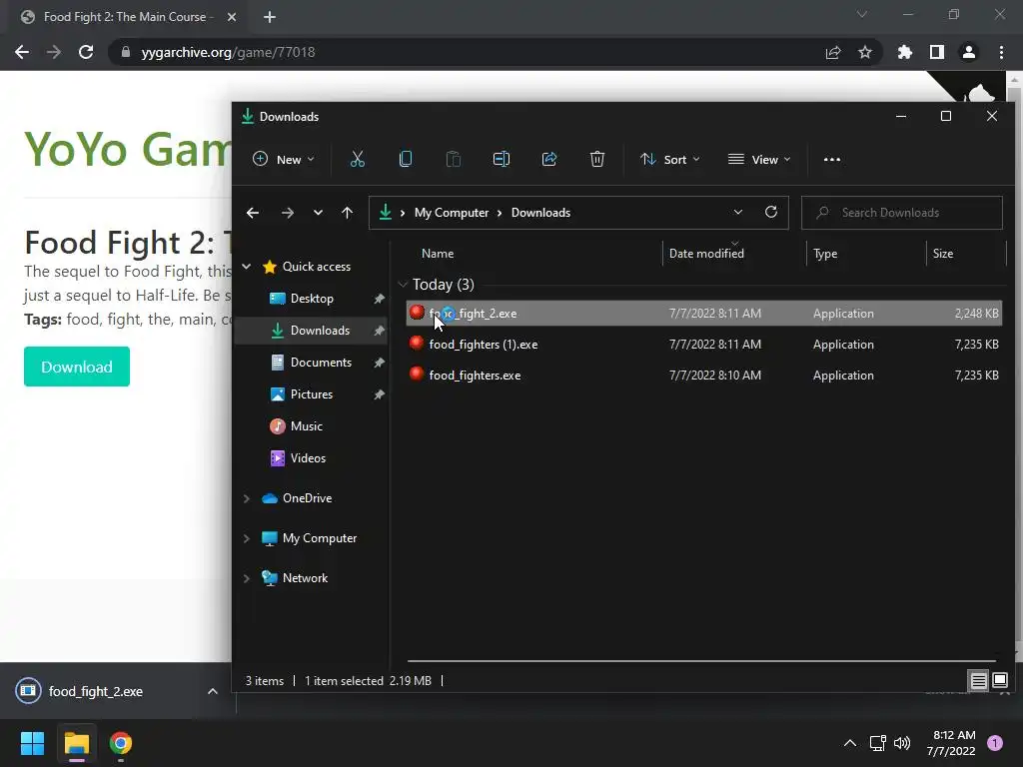Click the Share icon in Explorer toolbar
Viewport: 1023px width, 767px height.
[x=549, y=159]
